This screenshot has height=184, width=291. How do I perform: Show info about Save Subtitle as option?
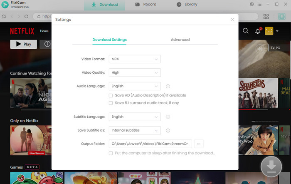click(x=168, y=130)
